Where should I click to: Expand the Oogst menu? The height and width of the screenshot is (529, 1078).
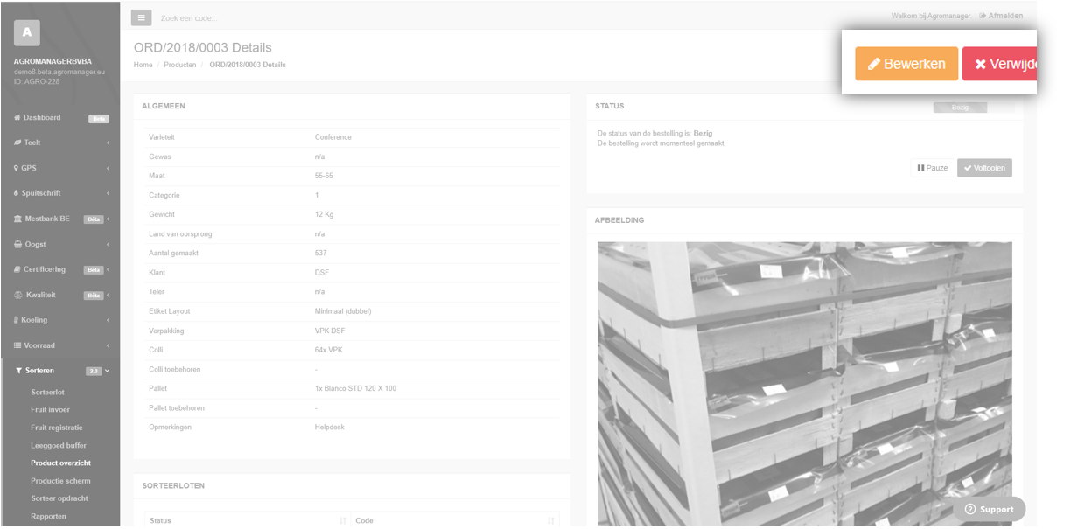[x=60, y=244]
